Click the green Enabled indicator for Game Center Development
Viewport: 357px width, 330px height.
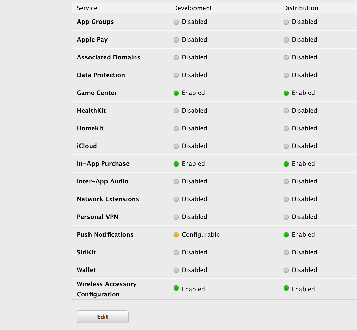pyautogui.click(x=176, y=93)
